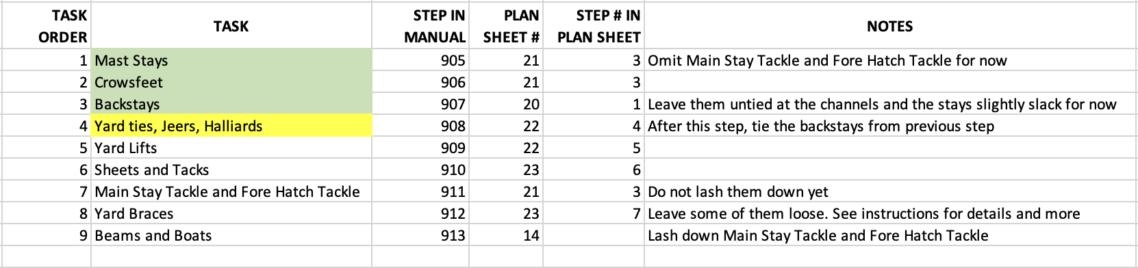Select the Mast Stays task cell
1138x268 pixels.
(x=231, y=60)
